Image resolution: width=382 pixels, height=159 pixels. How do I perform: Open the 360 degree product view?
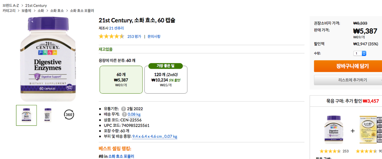click(69, 115)
